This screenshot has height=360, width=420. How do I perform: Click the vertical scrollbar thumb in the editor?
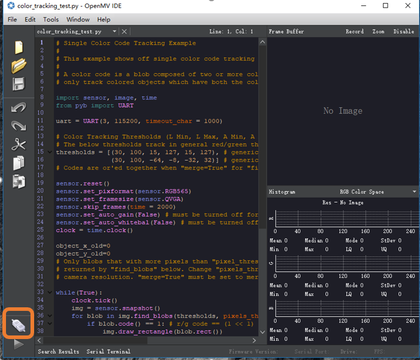pos(263,137)
